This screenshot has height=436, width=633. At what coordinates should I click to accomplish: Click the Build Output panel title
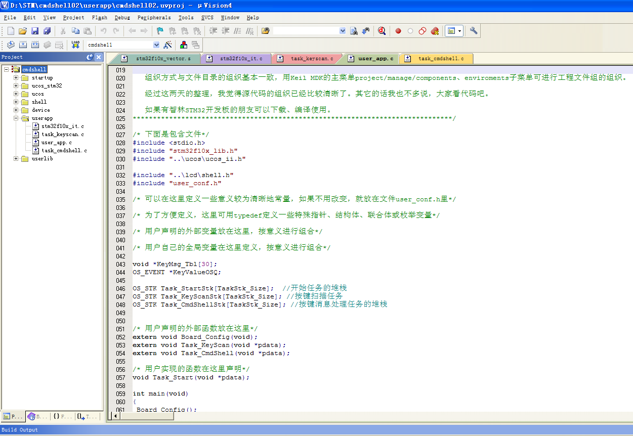20,430
